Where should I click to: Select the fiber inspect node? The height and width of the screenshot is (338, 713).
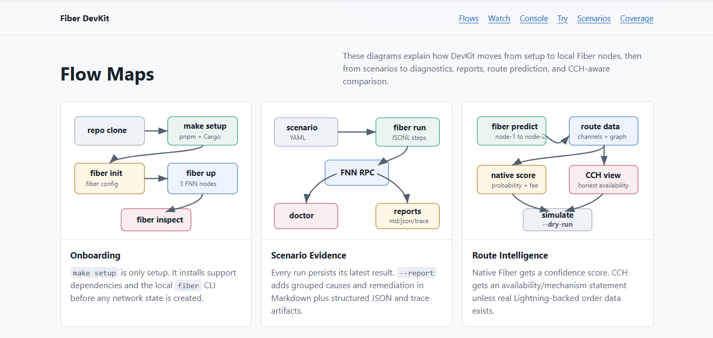pyautogui.click(x=156, y=220)
